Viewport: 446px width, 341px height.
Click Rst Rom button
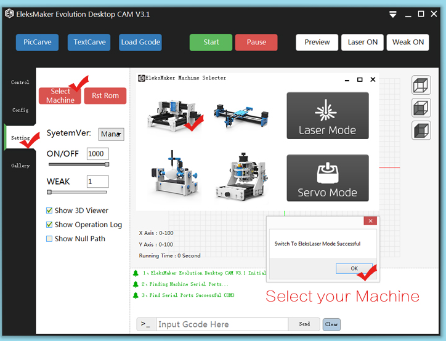[x=105, y=96]
